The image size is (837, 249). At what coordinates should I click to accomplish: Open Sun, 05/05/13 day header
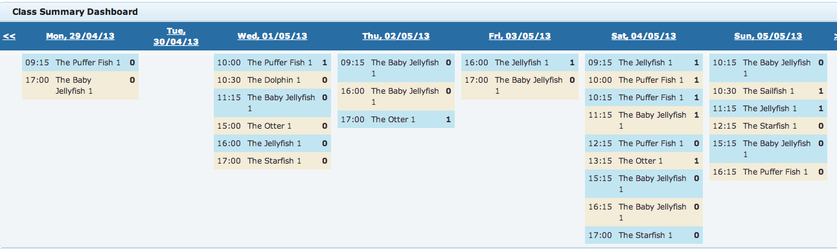(768, 36)
